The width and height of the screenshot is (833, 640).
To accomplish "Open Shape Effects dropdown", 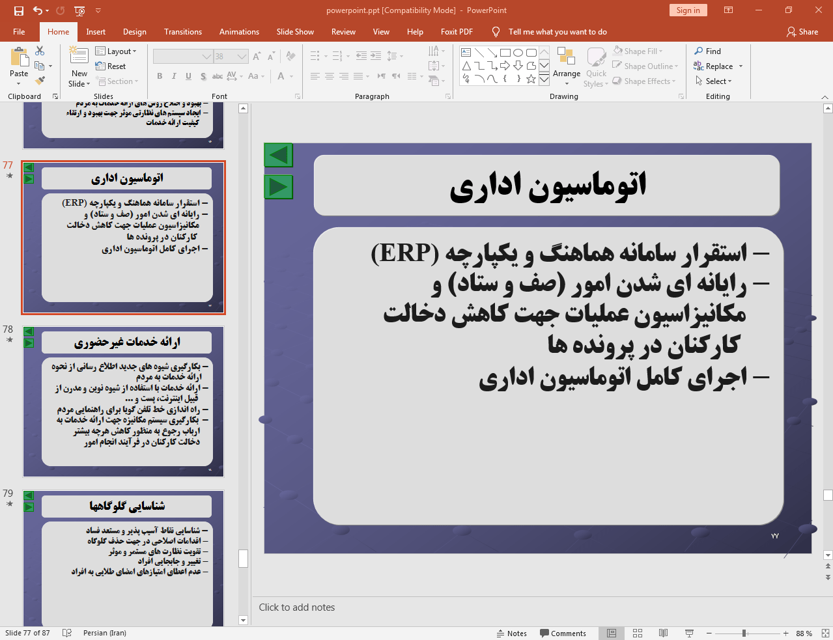I will [x=644, y=81].
